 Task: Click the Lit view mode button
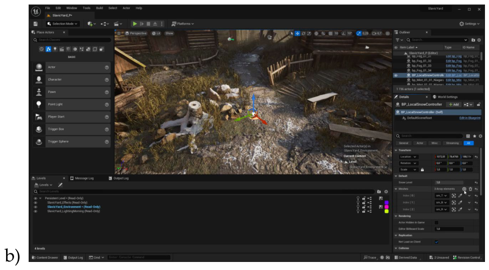156,33
